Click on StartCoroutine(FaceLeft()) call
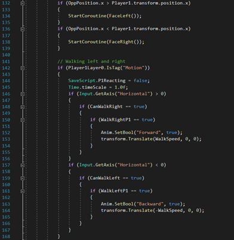The width and height of the screenshot is (234, 240). click(x=104, y=16)
